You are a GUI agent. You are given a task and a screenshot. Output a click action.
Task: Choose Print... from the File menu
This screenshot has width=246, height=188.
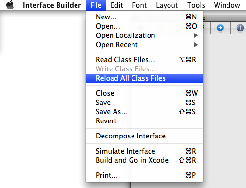click(x=144, y=175)
